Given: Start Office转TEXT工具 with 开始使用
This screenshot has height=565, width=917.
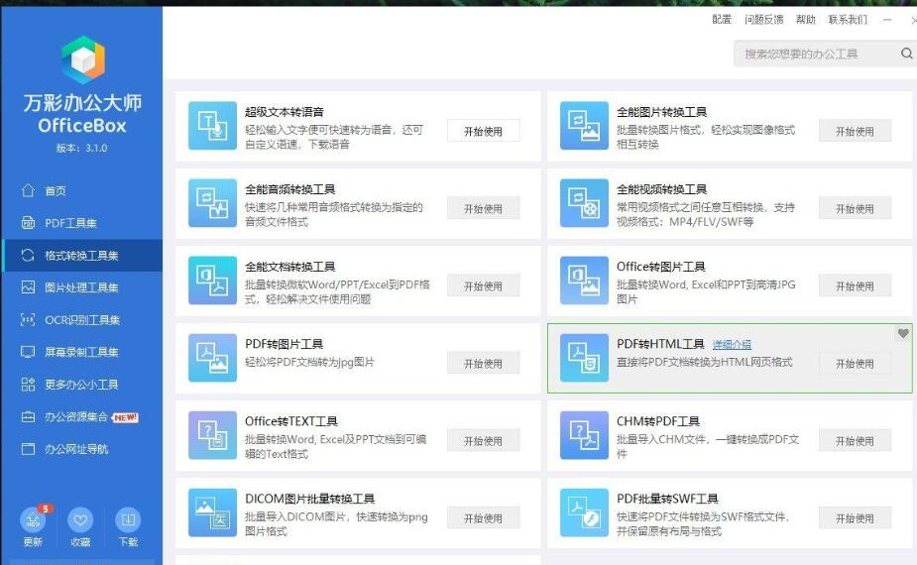Looking at the screenshot, I should point(483,440).
